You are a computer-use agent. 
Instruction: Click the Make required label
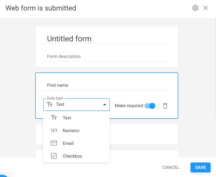129,106
